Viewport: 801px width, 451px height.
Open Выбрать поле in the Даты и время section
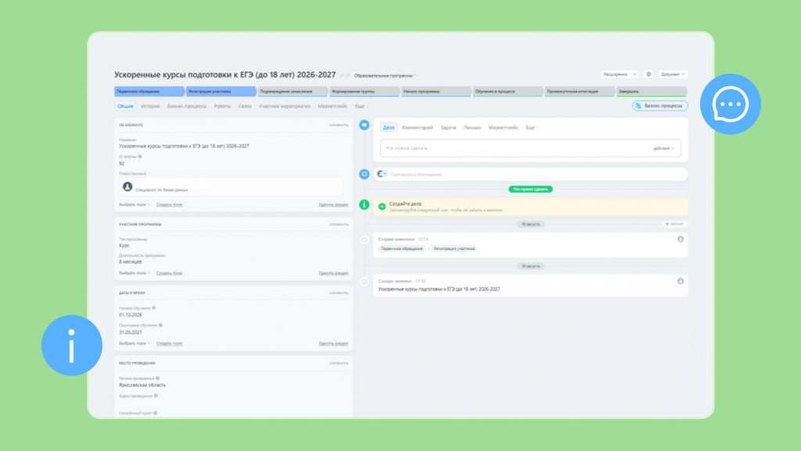(135, 343)
